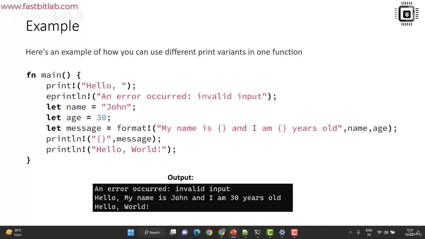Click the println!("{}",message) code line
The width and height of the screenshot is (425, 239).
tap(104, 139)
